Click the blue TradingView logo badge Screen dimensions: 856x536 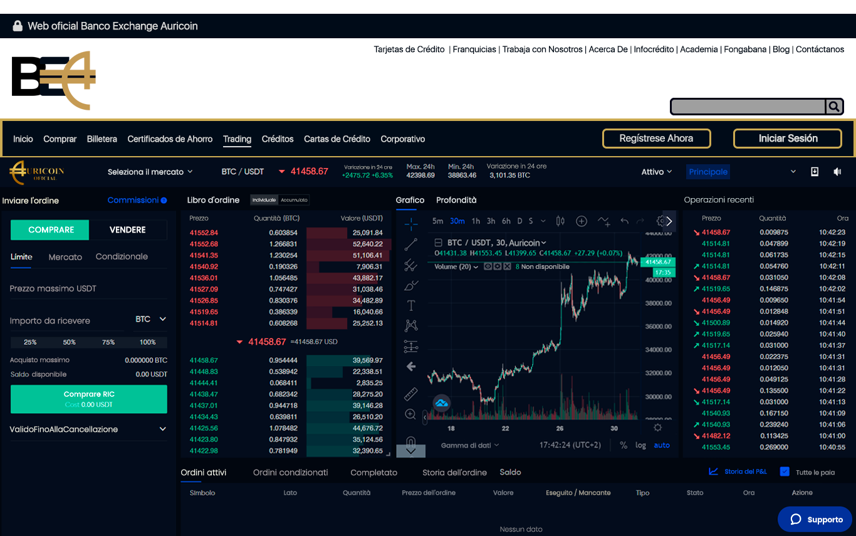[441, 402]
